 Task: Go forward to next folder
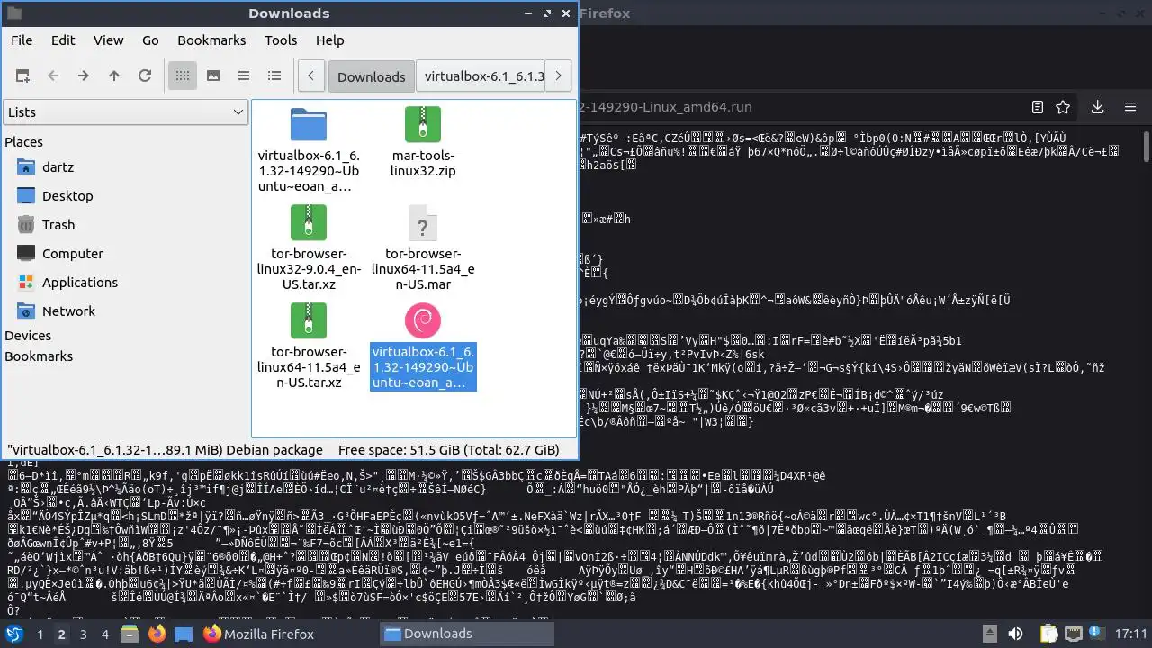tap(84, 76)
